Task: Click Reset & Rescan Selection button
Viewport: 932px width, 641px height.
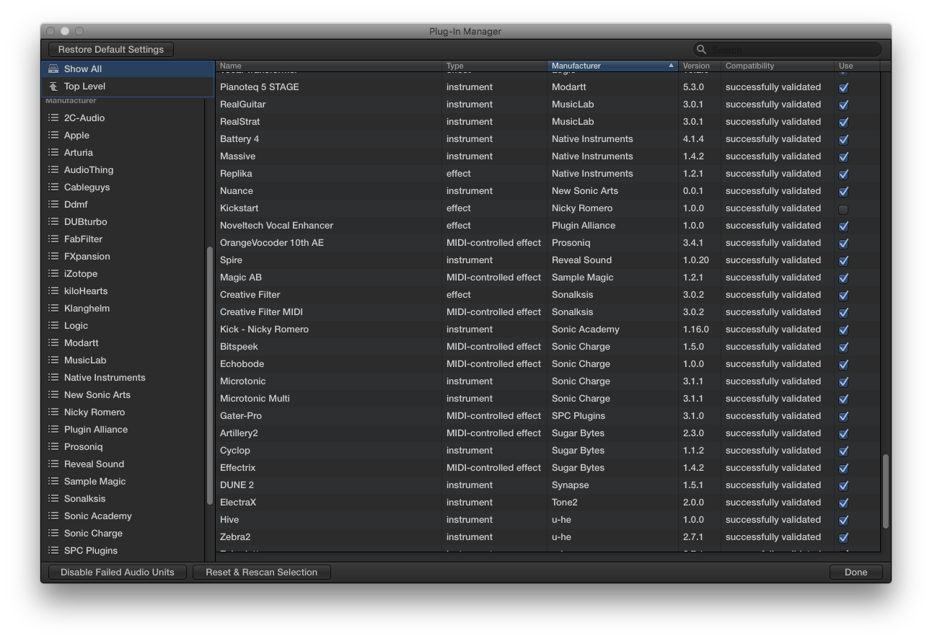Action: [x=261, y=572]
